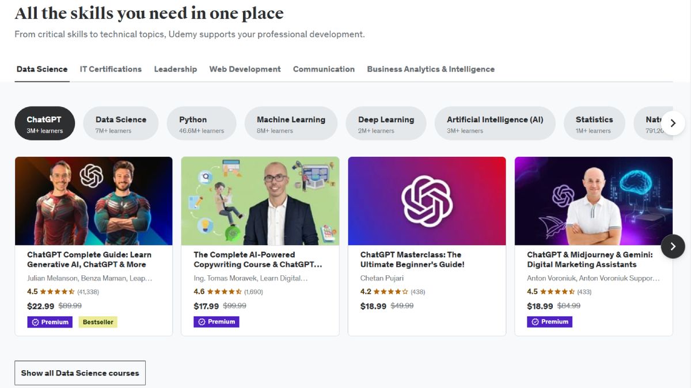Select the Machine Learning topic pill
This screenshot has height=388, width=691.
(x=291, y=124)
